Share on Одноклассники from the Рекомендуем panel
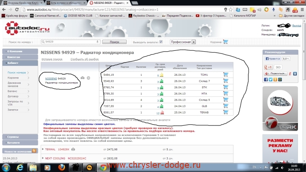The image size is (306, 172). pyautogui.click(x=275, y=80)
